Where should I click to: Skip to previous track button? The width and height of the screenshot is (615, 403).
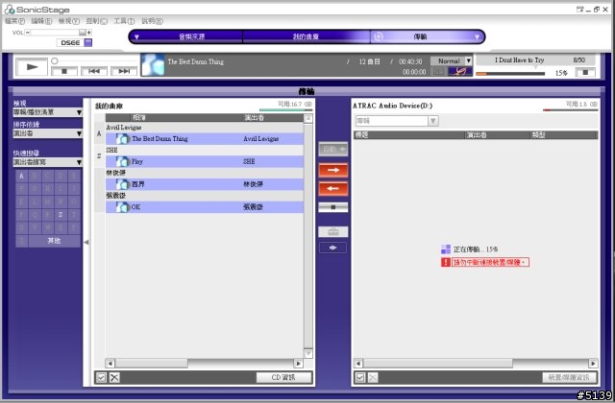click(94, 71)
